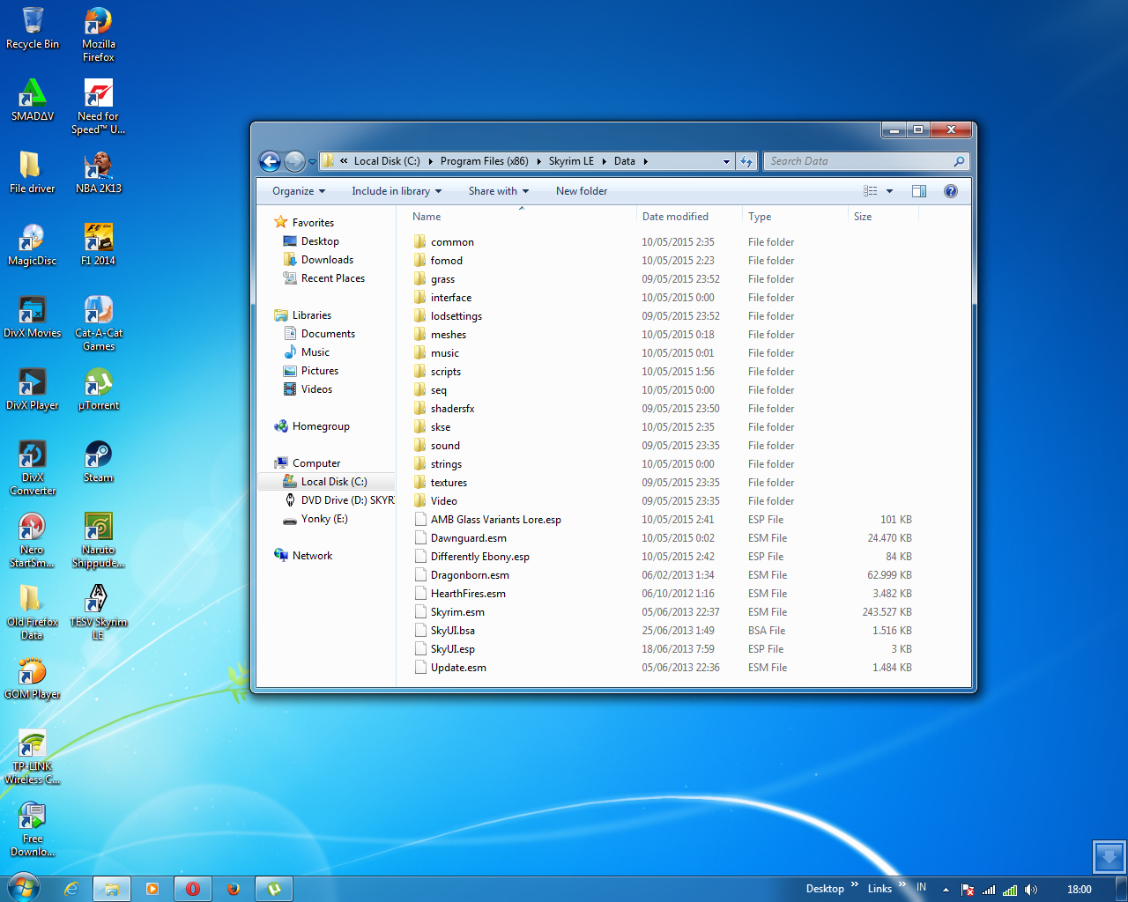Open the Share with dropdown
1128x902 pixels.
499,191
